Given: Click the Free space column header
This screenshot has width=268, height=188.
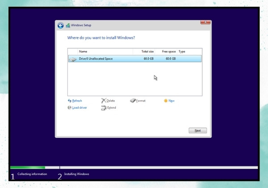Looking at the screenshot, I should 169,51.
